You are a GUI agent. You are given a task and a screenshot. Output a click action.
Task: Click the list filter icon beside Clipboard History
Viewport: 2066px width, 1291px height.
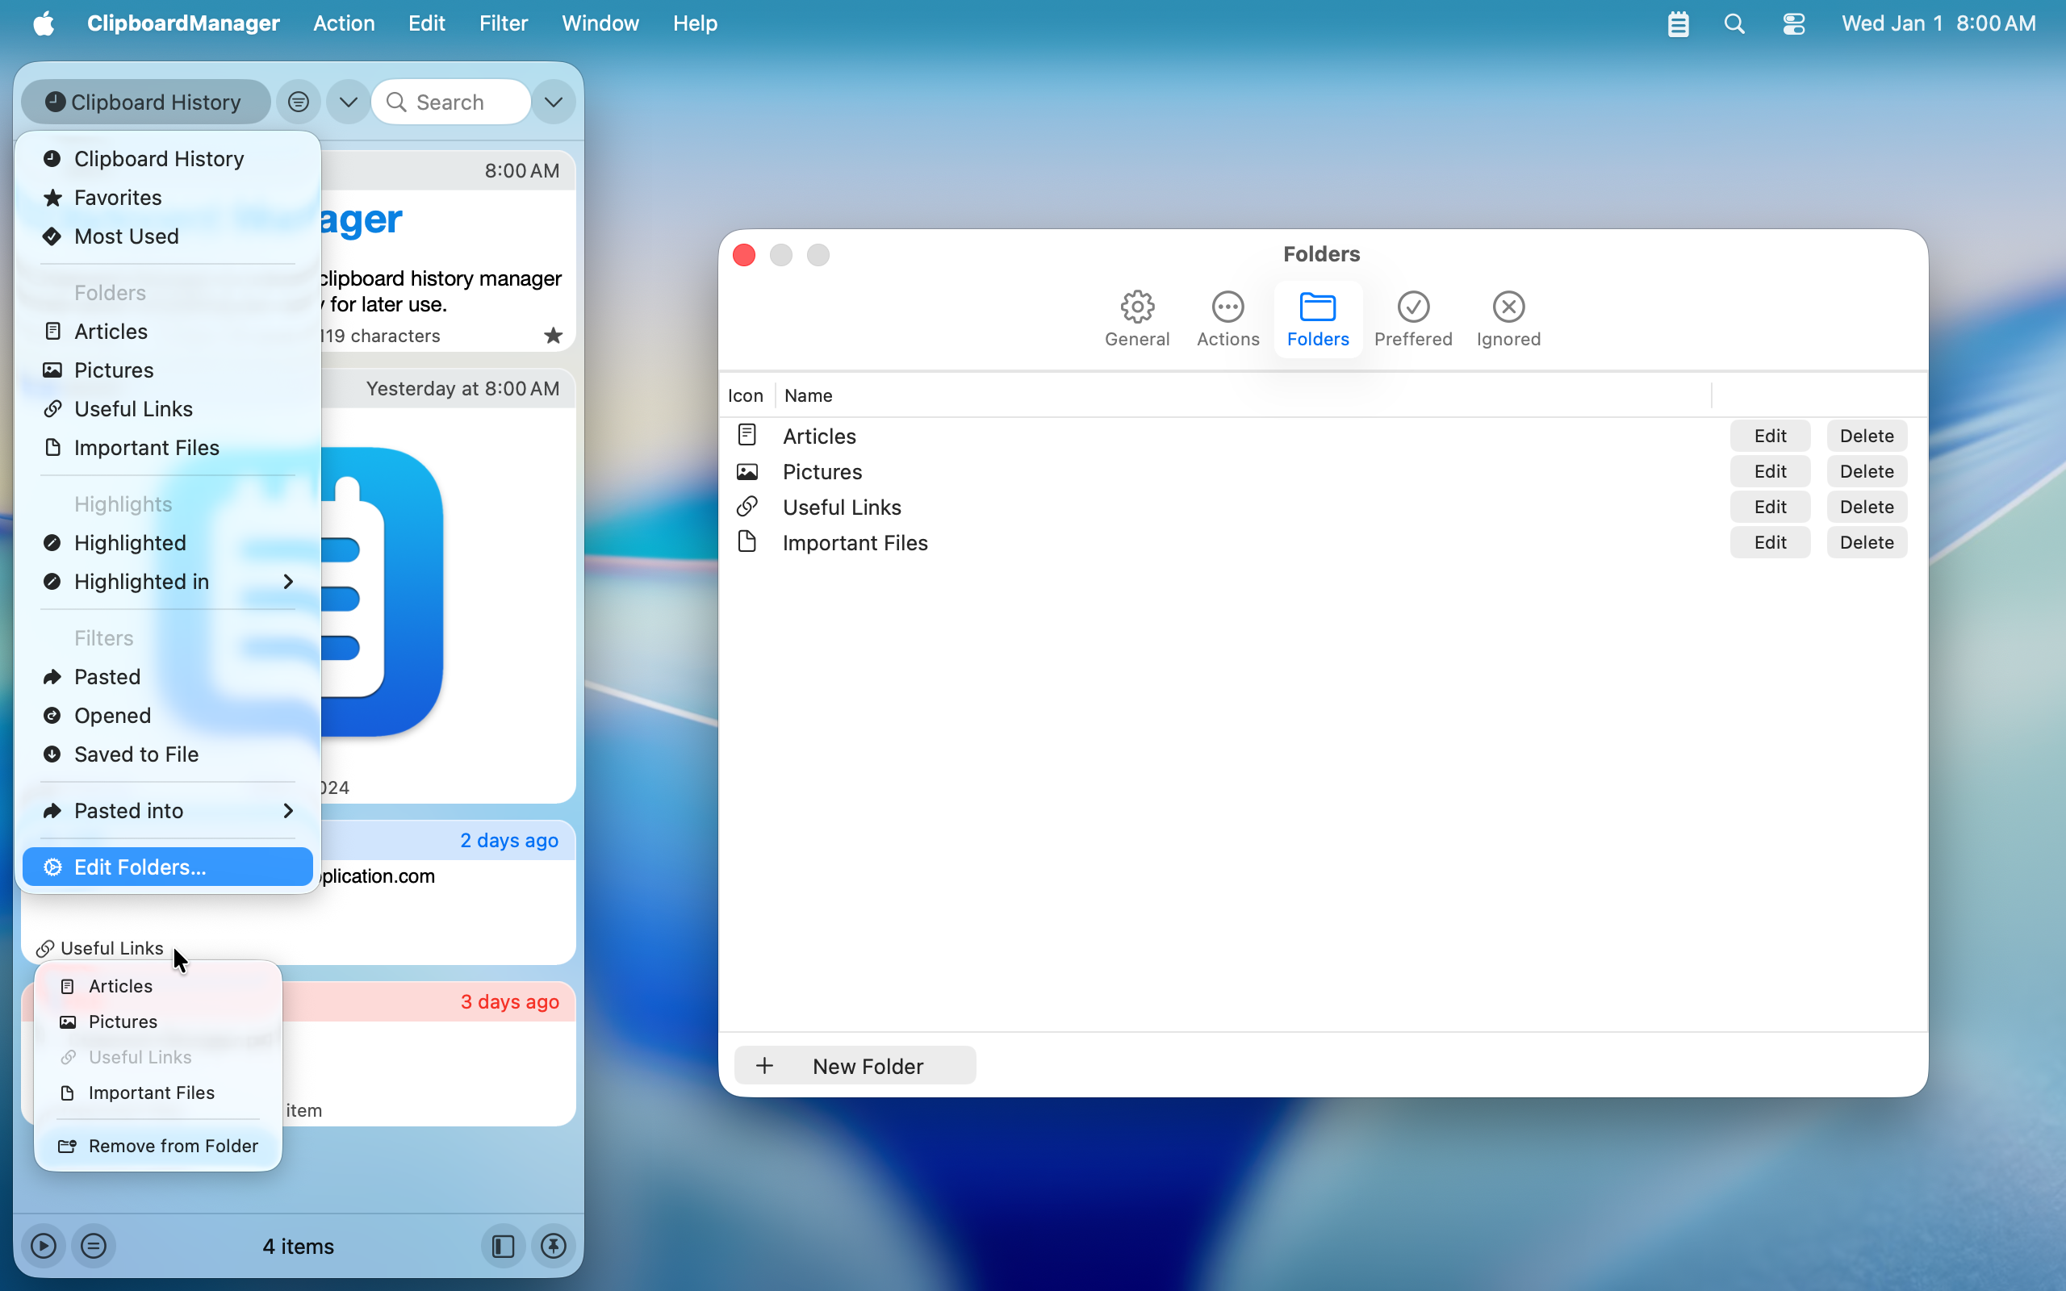(x=298, y=102)
